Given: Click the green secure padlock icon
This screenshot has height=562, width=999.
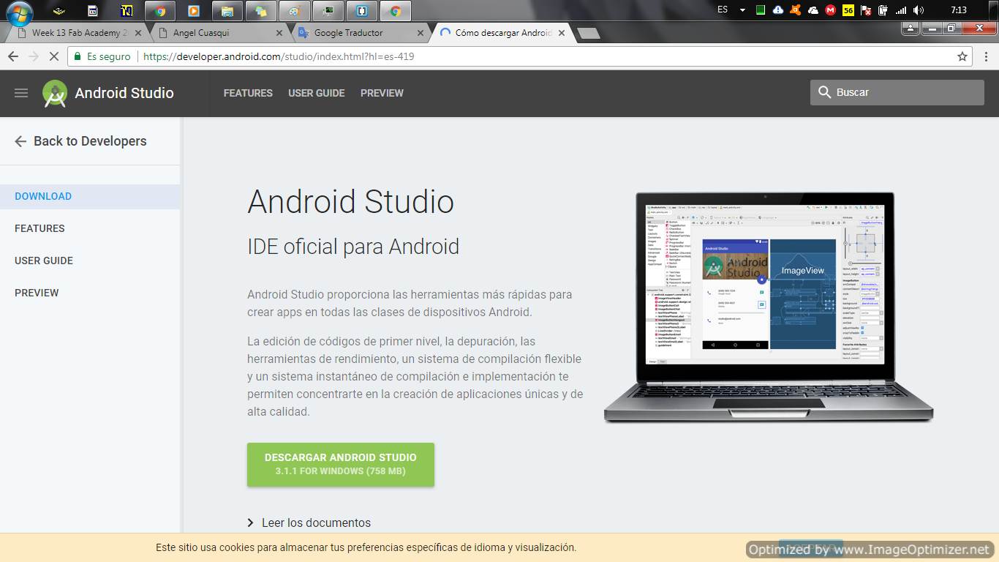Looking at the screenshot, I should tap(78, 56).
